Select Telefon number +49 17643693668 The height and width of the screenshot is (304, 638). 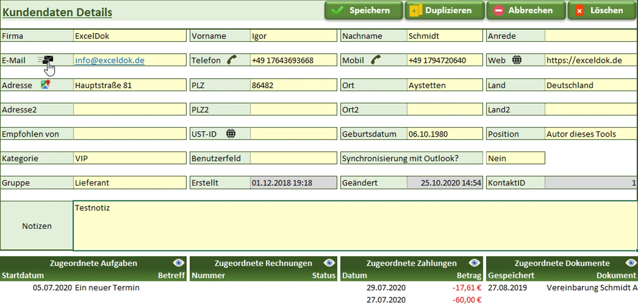294,60
